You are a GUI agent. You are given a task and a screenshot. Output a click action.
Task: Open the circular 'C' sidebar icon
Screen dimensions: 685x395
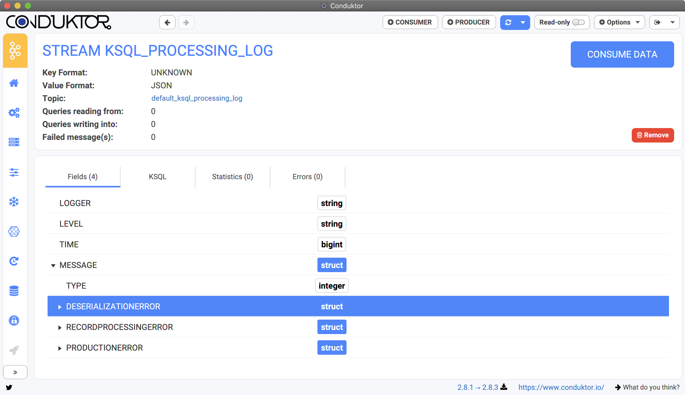point(14,261)
